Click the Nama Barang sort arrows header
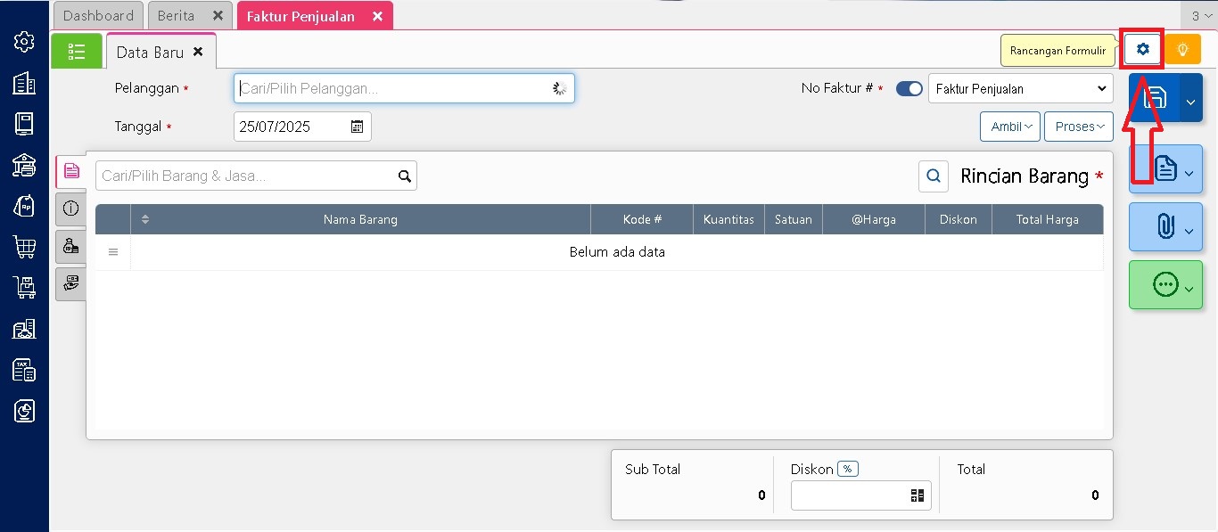This screenshot has width=1218, height=532. pyautogui.click(x=145, y=219)
